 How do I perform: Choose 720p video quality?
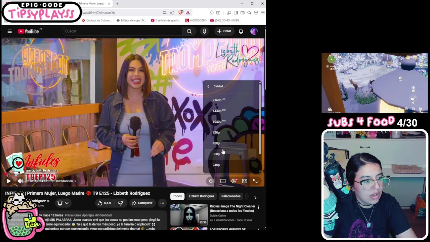click(x=231, y=132)
